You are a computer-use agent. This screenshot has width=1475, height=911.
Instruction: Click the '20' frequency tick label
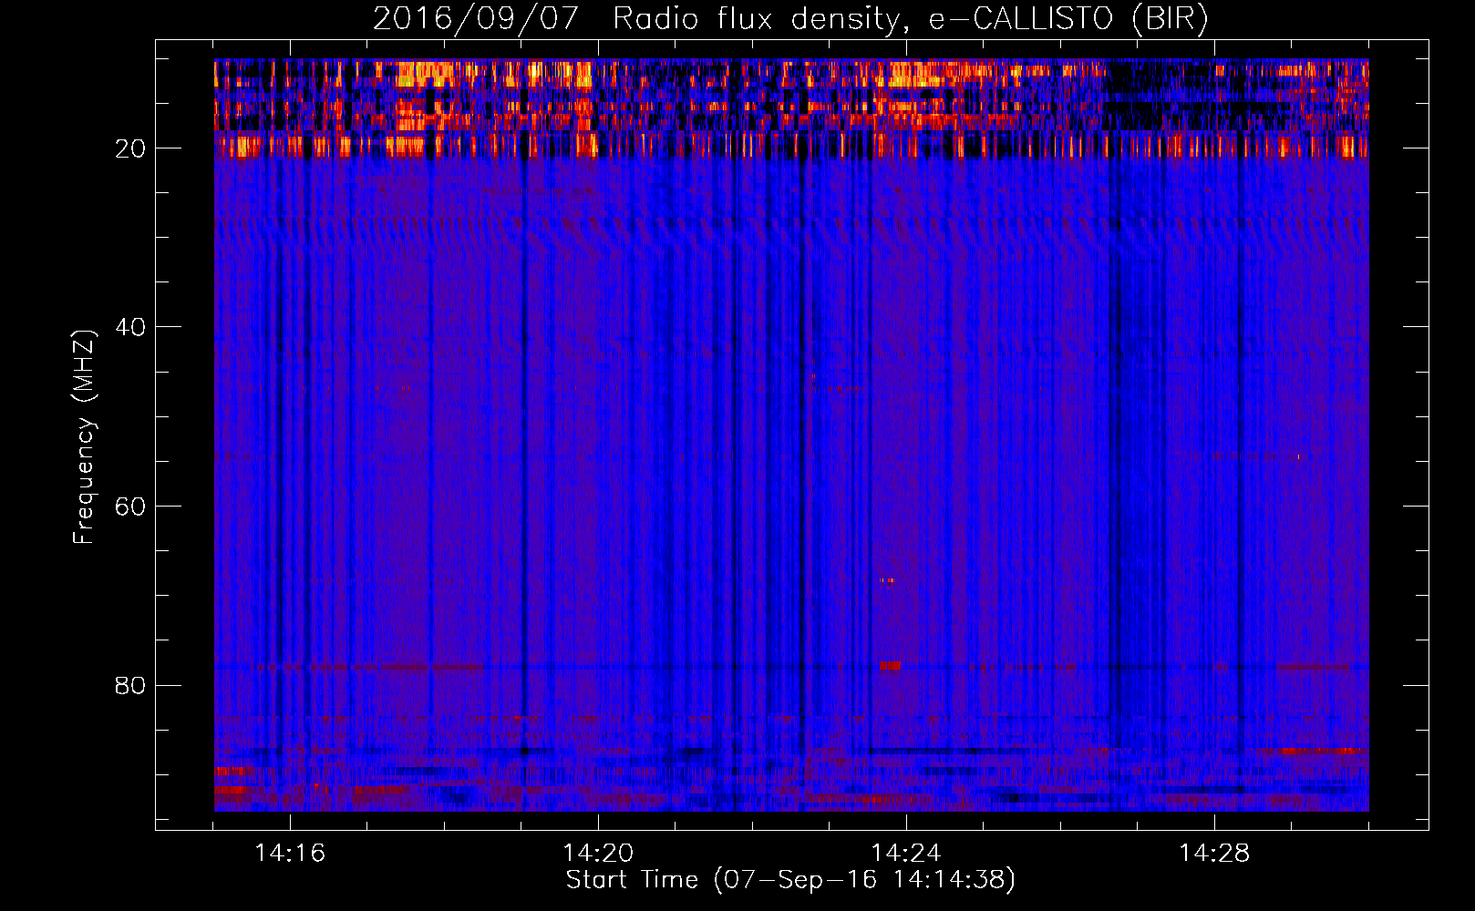click(x=130, y=148)
